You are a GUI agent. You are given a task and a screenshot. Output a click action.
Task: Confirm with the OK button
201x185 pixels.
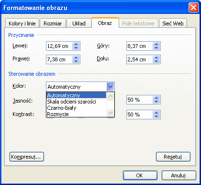(140, 175)
